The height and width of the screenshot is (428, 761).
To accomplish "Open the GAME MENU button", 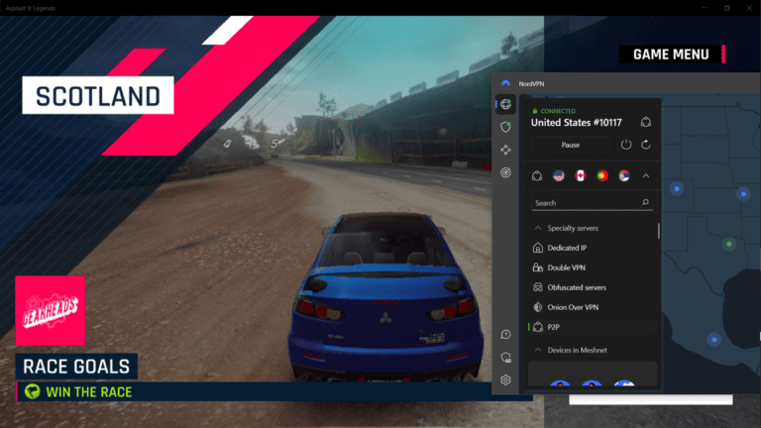I will (x=672, y=54).
